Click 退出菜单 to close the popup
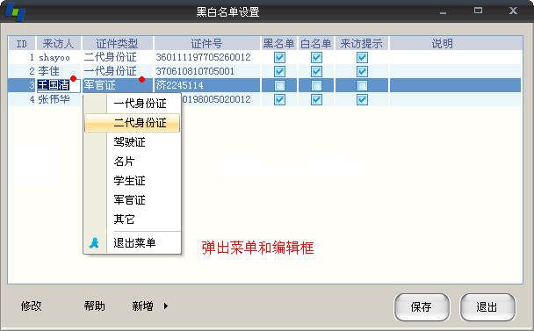The height and width of the screenshot is (331, 534). (x=133, y=243)
